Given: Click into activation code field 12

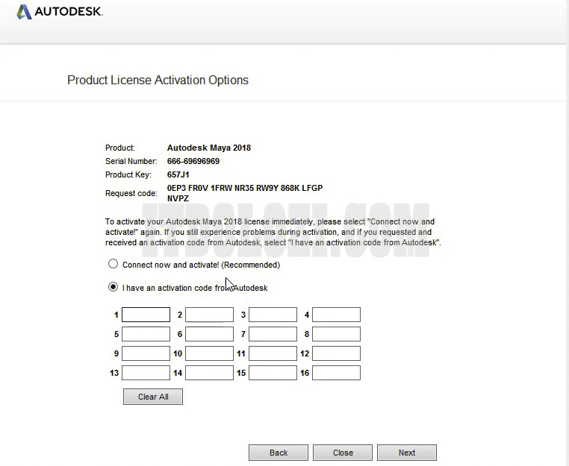Looking at the screenshot, I should 336,353.
